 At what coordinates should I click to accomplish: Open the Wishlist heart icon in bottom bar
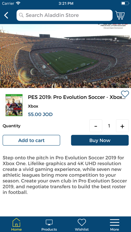tap(82, 222)
